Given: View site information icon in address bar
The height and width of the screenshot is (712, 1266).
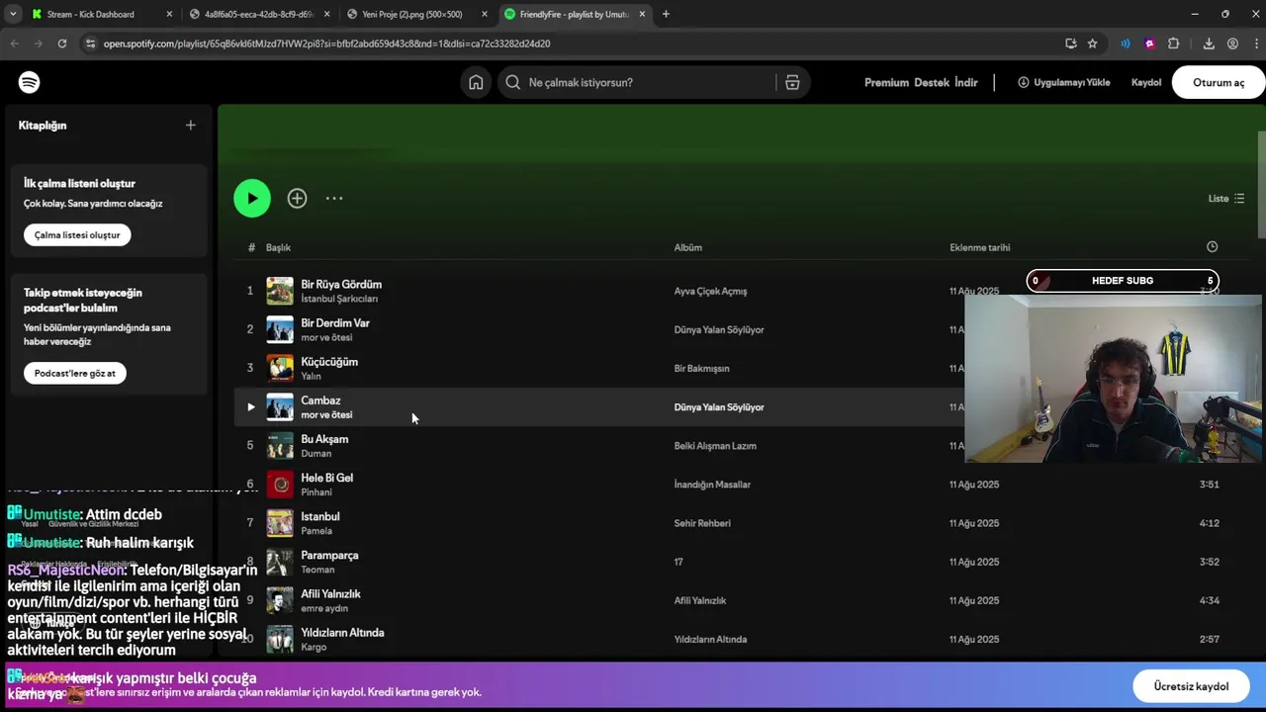Looking at the screenshot, I should pyautogui.click(x=90, y=44).
